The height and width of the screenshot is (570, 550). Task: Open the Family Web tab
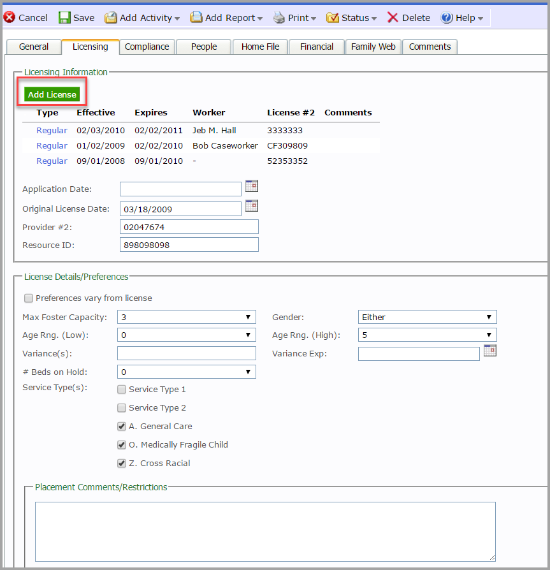pyautogui.click(x=373, y=47)
